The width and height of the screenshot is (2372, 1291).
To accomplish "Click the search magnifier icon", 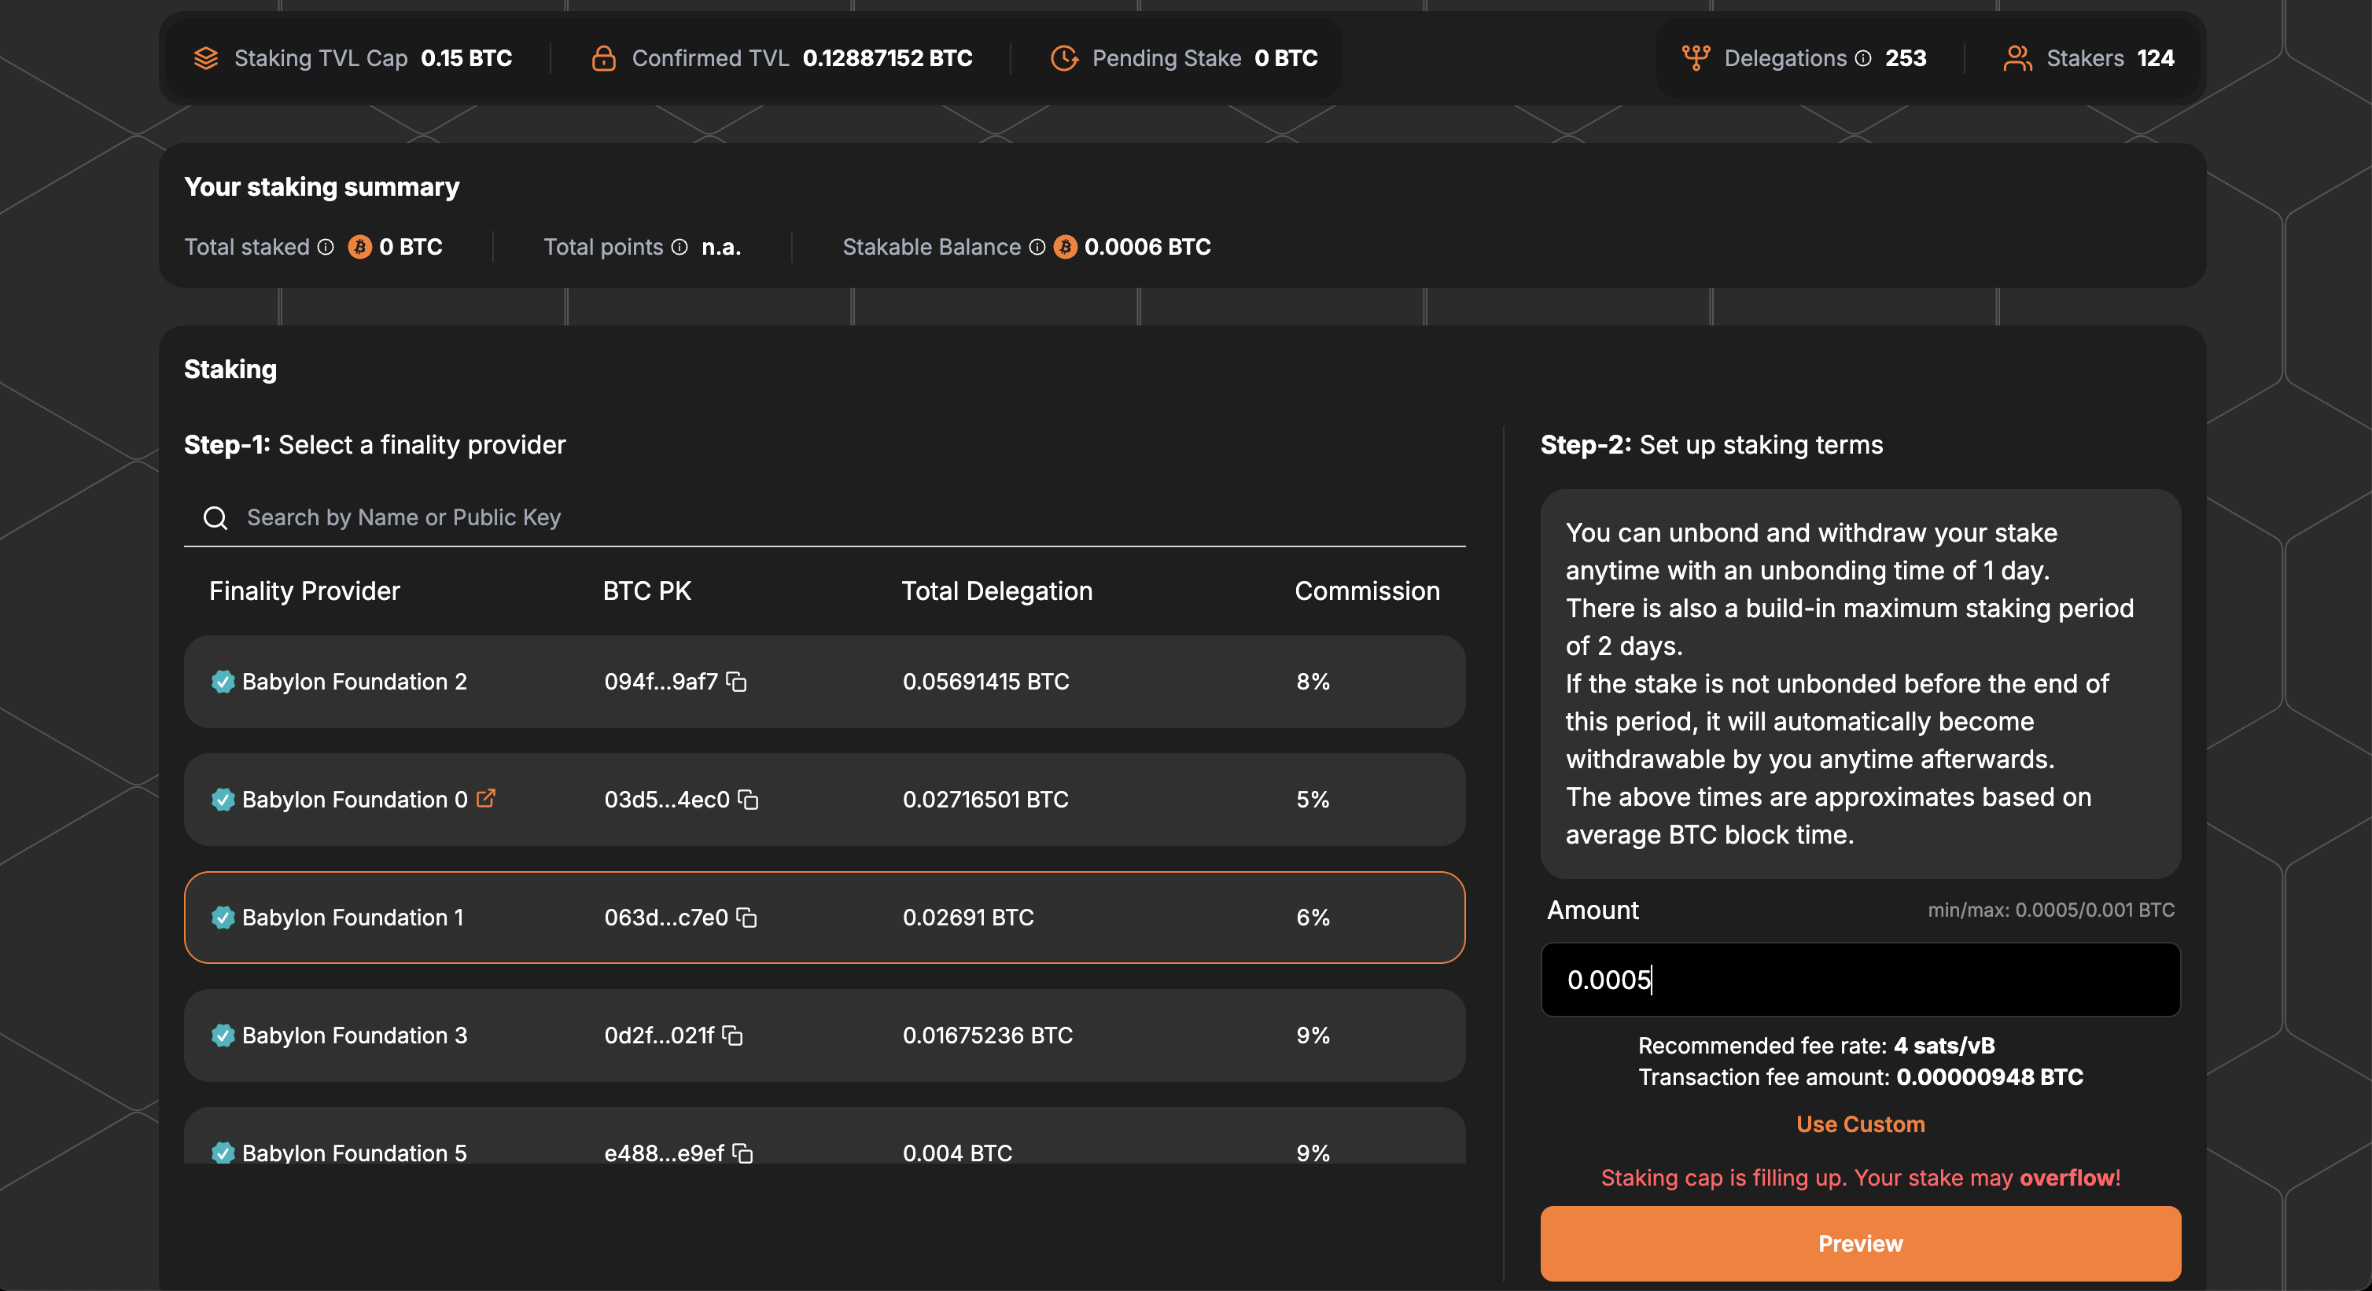I will tap(215, 517).
